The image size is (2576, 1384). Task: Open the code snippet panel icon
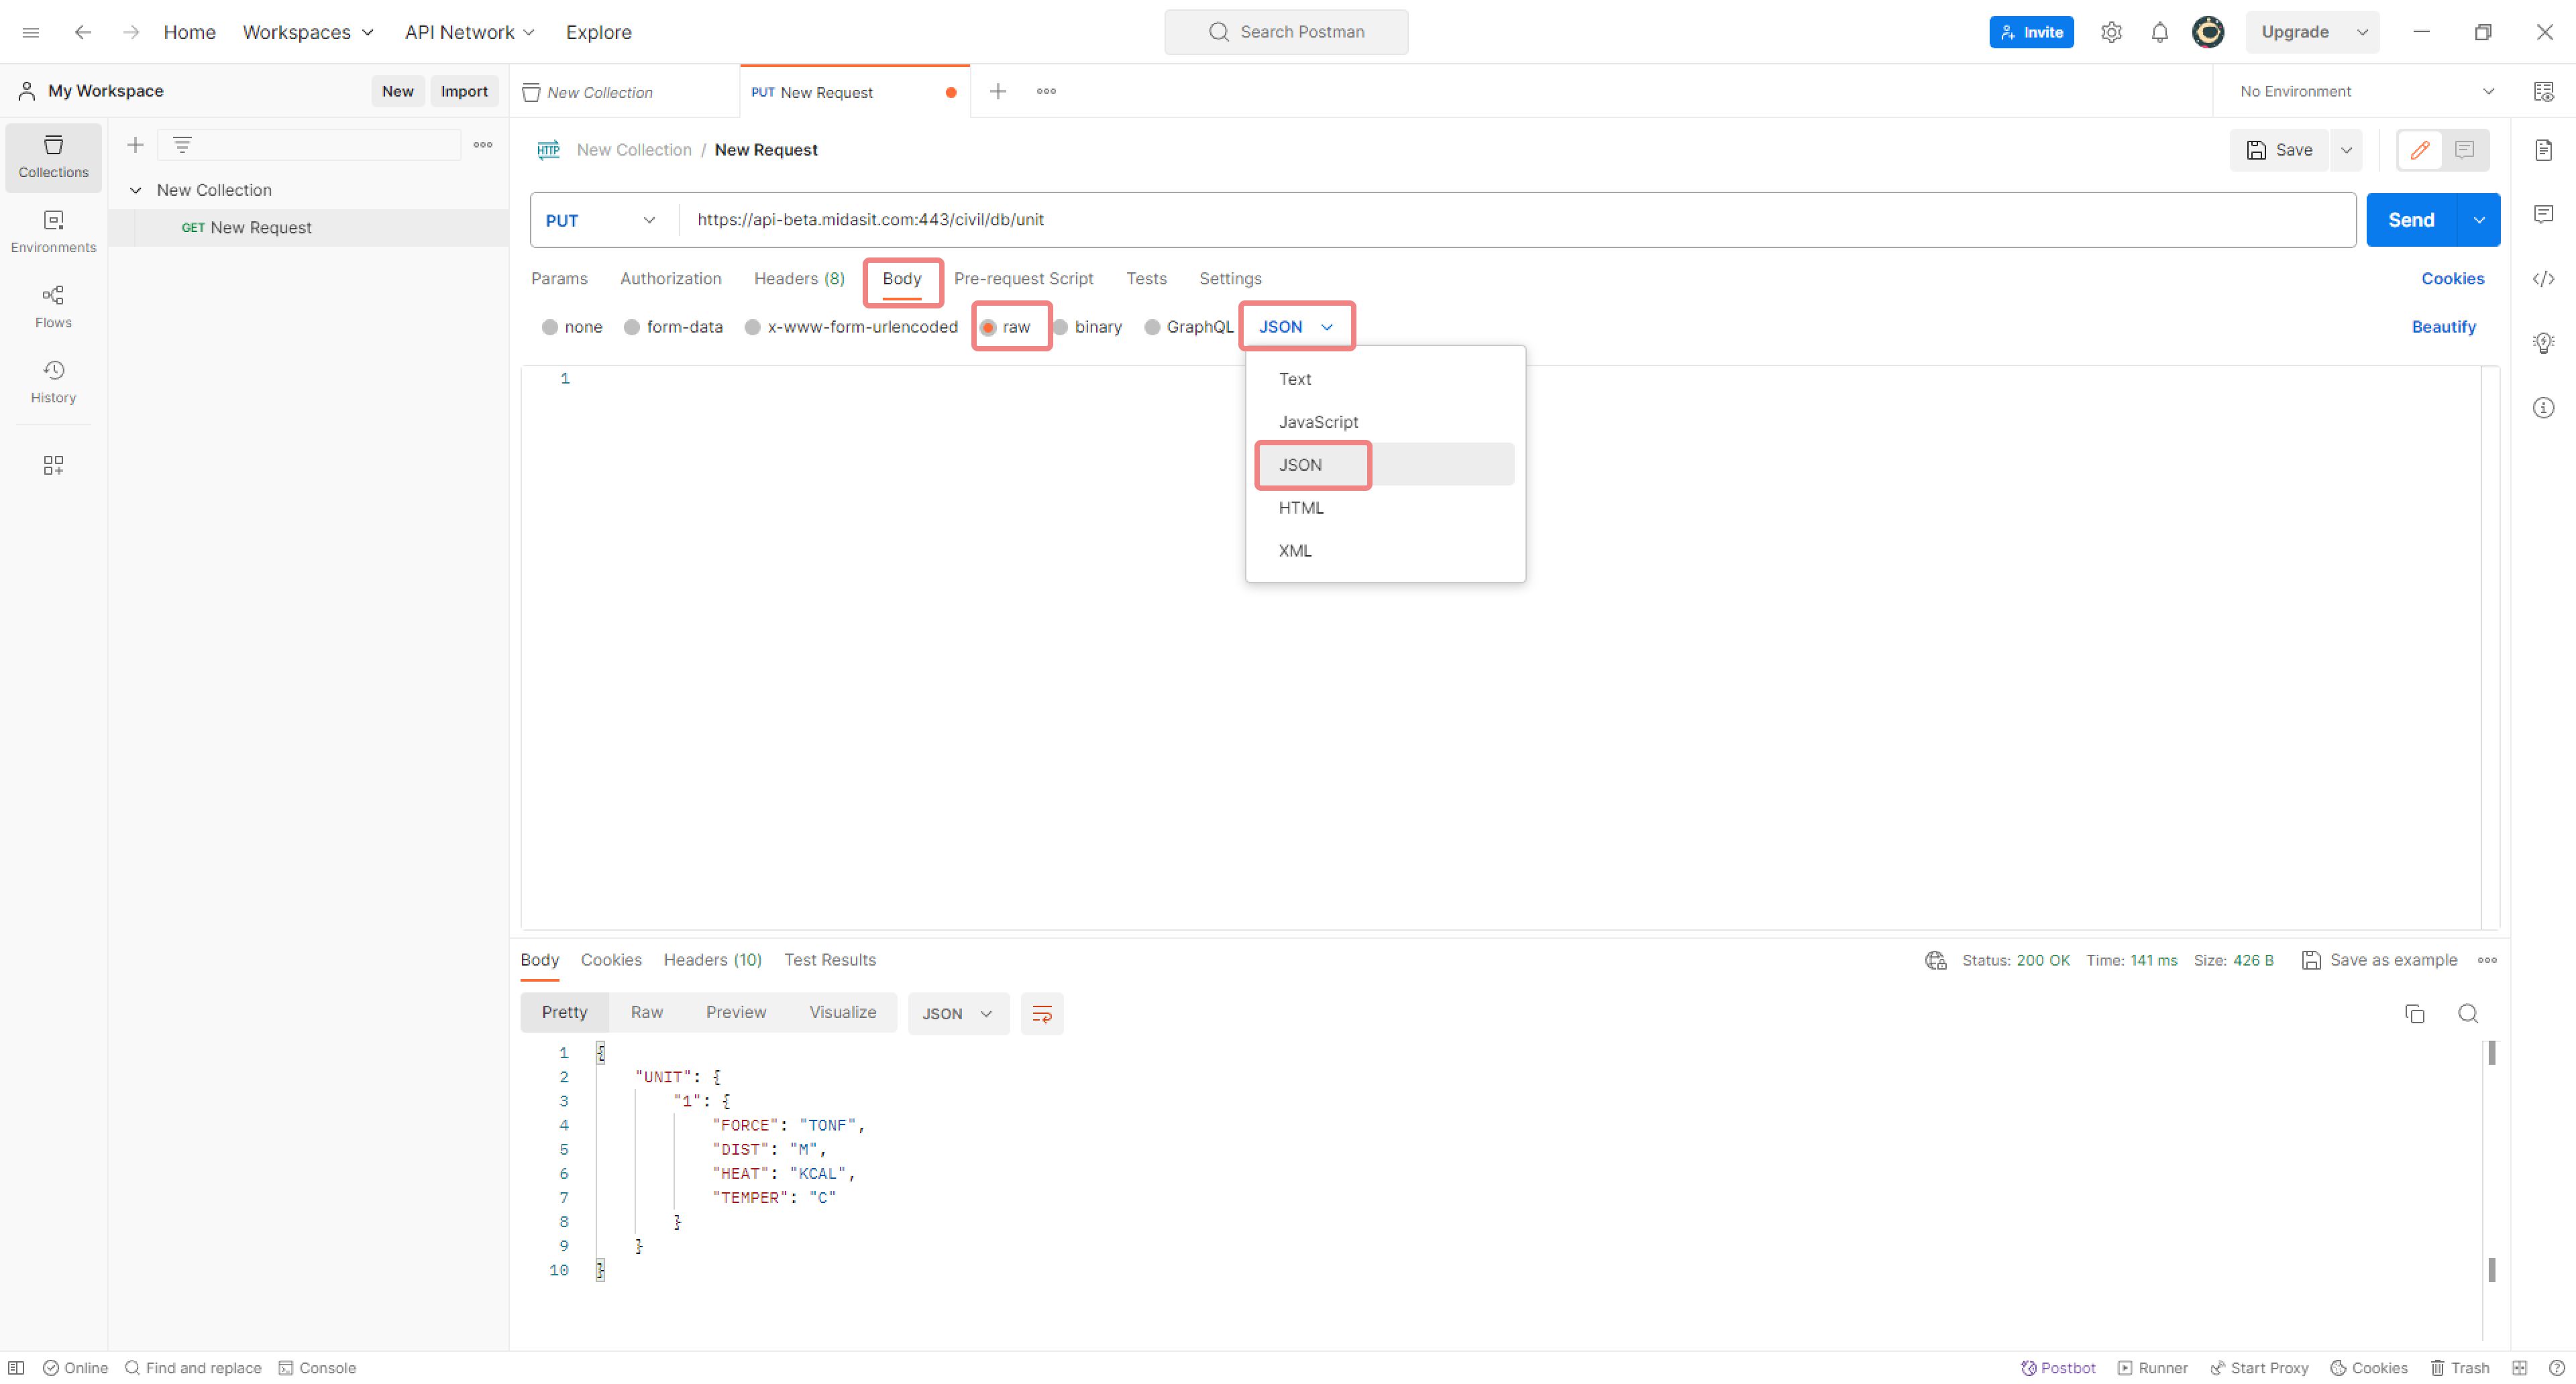pos(2543,279)
